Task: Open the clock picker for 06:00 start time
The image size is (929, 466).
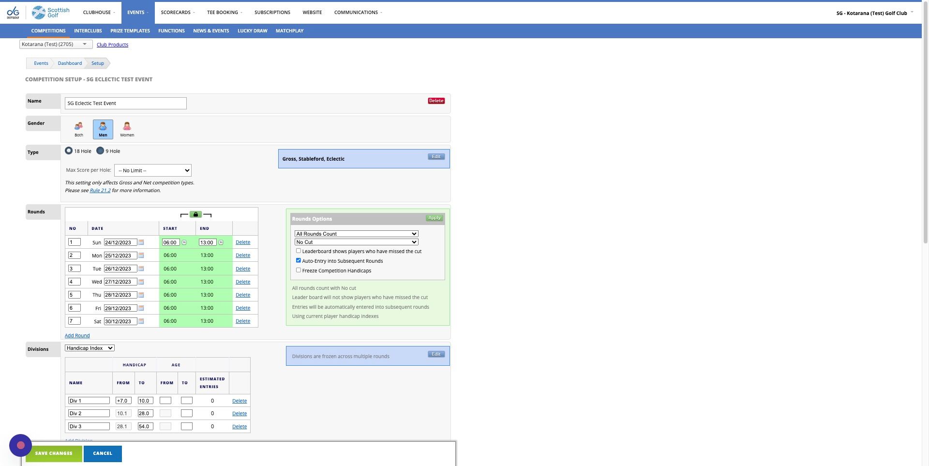Action: [x=184, y=242]
